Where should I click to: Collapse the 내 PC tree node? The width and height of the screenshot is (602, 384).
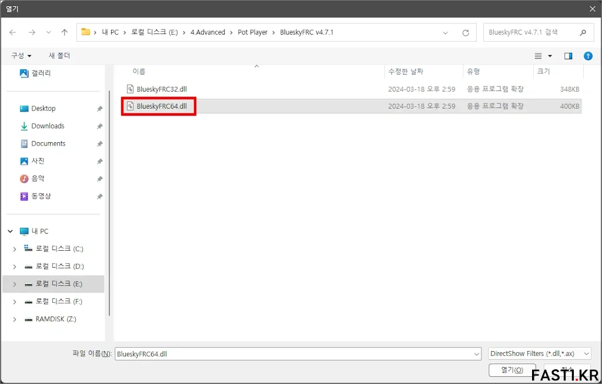coord(11,231)
